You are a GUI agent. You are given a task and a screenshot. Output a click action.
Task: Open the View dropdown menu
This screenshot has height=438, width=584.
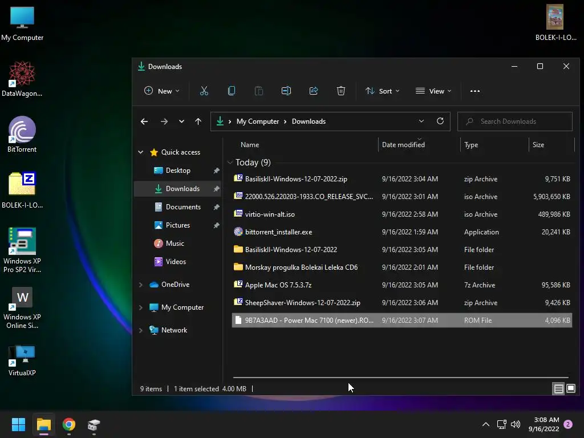click(x=433, y=91)
